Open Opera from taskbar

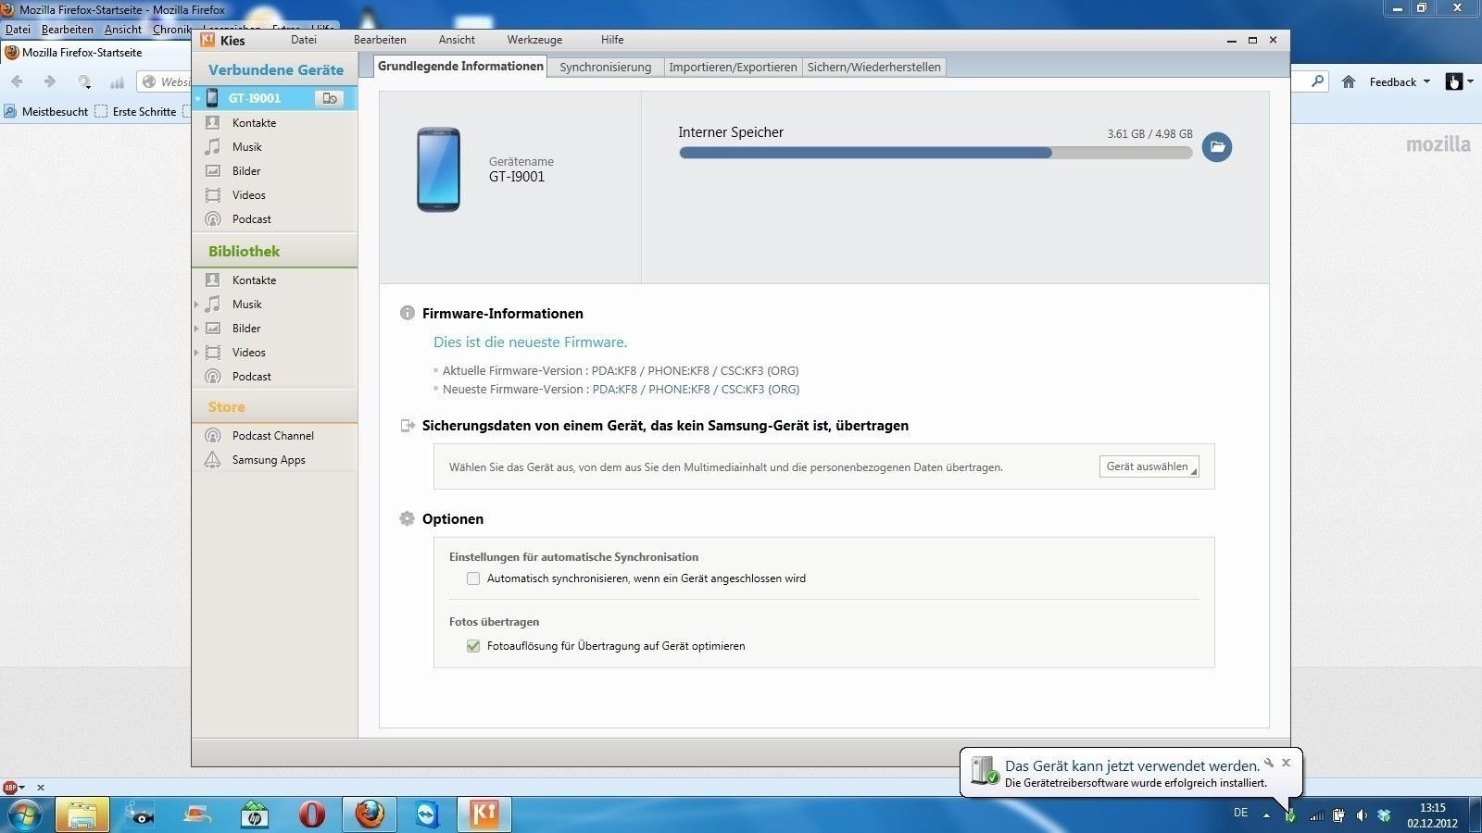(x=312, y=814)
